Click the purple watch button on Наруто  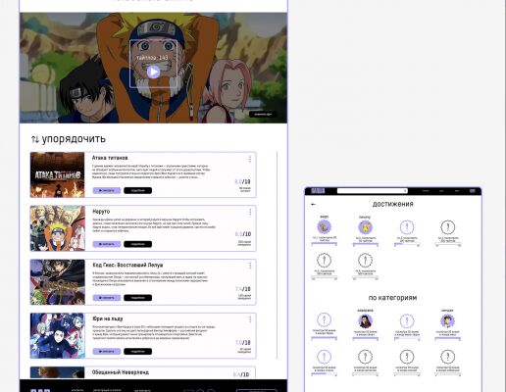107,244
